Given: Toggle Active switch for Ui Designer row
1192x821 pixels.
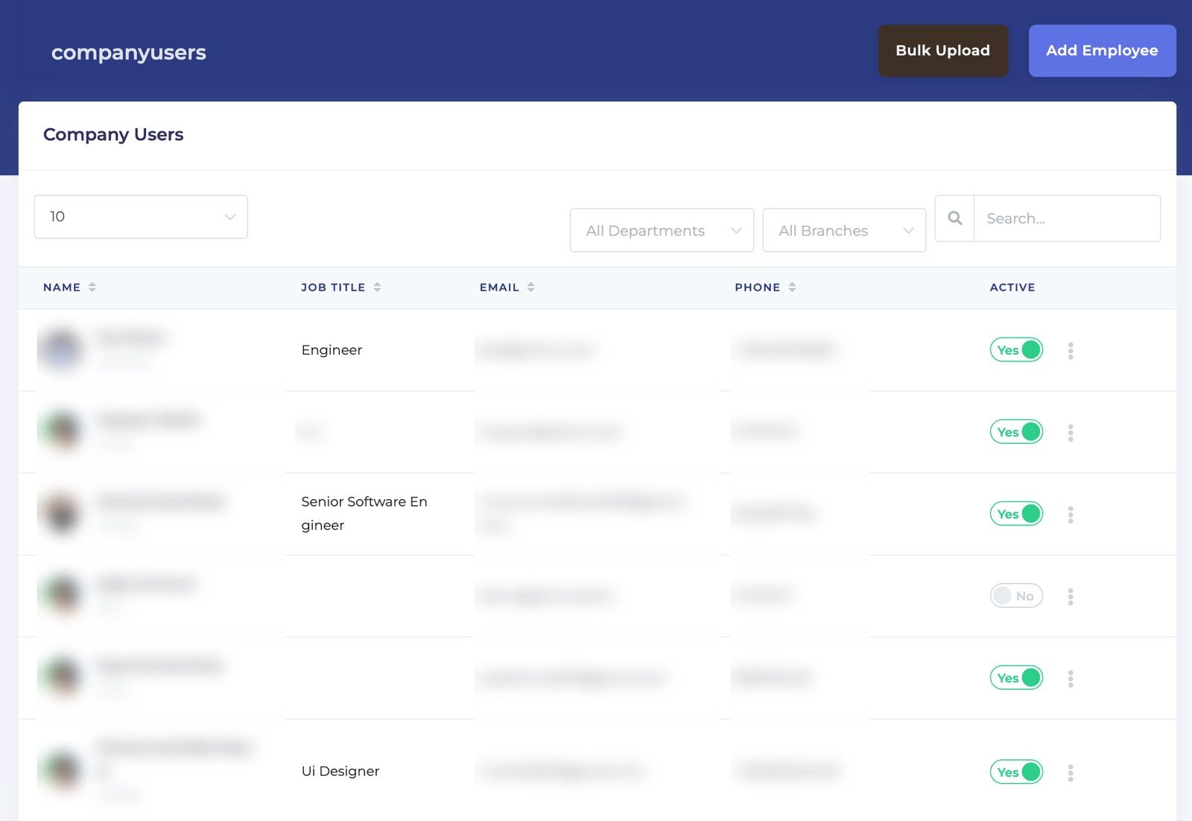Looking at the screenshot, I should pos(1016,772).
